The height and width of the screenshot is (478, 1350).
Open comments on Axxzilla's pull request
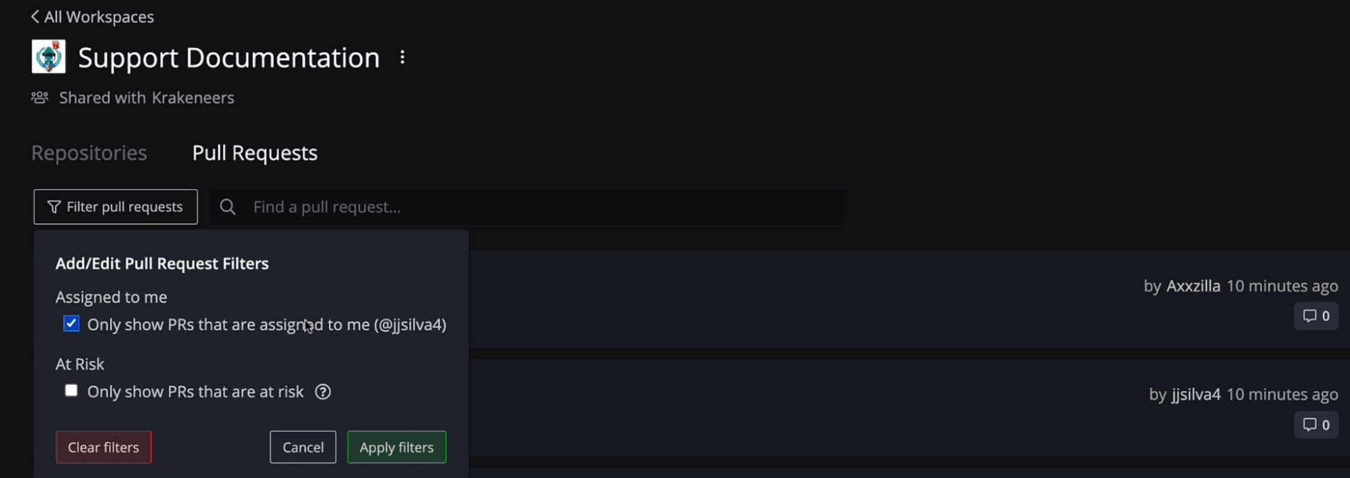tap(1316, 315)
